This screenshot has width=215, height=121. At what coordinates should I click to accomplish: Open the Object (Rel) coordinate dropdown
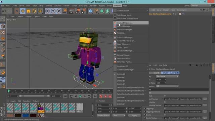[x=103, y=115]
